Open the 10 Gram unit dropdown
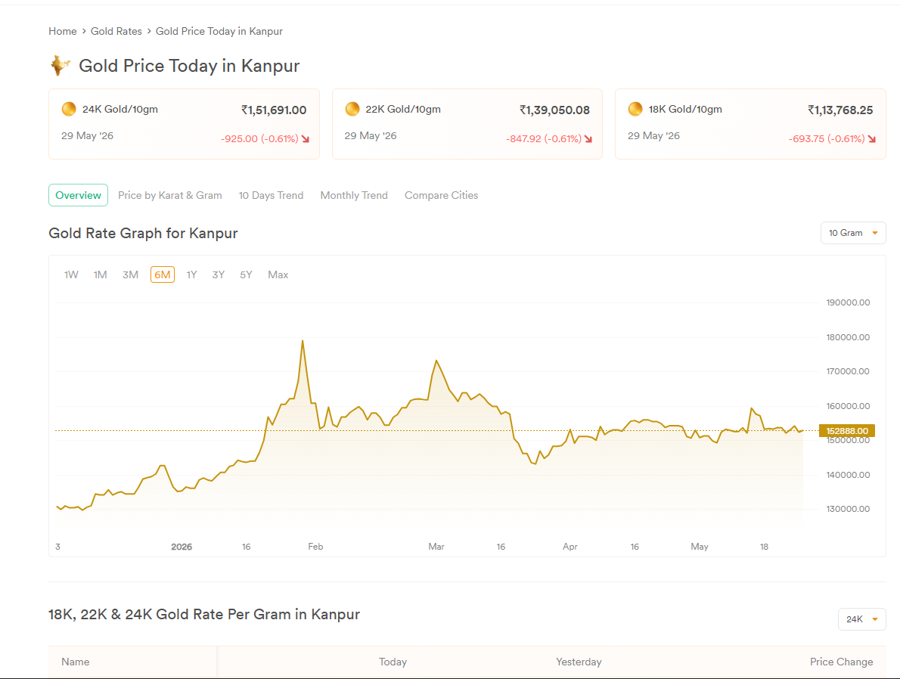 [x=853, y=233]
